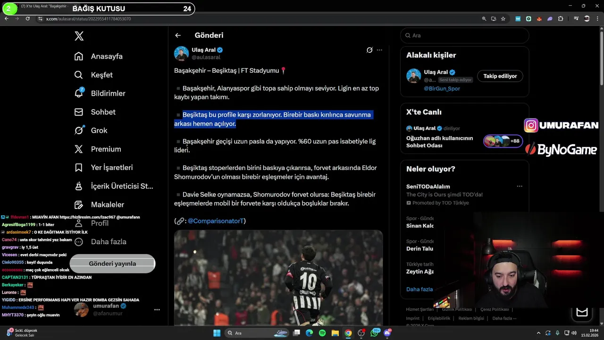Open Derin Talu trending topic
This screenshot has height=340, width=604.
pyautogui.click(x=420, y=245)
